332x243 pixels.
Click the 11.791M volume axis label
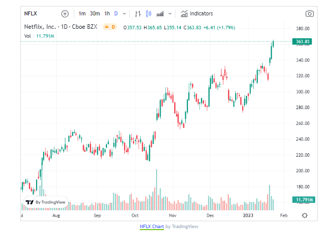pyautogui.click(x=304, y=199)
